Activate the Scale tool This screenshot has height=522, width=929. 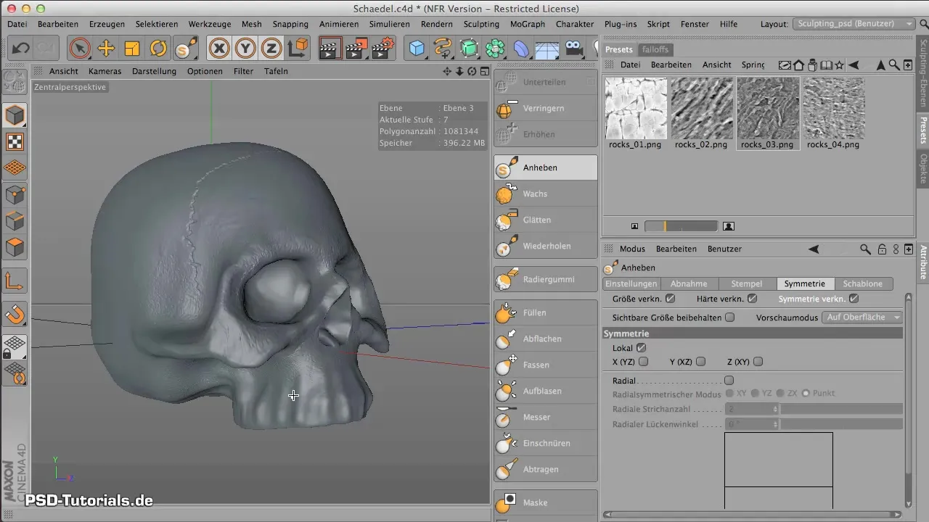click(132, 49)
